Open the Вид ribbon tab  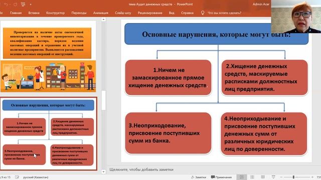(172, 13)
